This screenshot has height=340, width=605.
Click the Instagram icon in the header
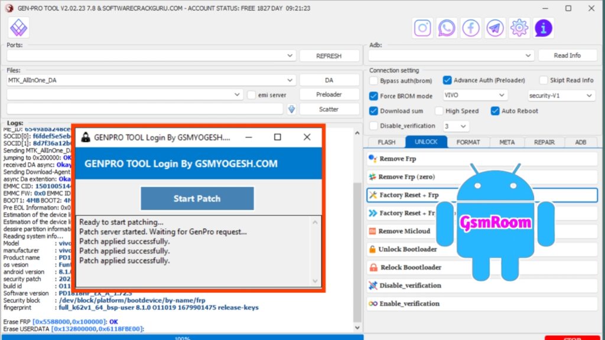tap(422, 28)
